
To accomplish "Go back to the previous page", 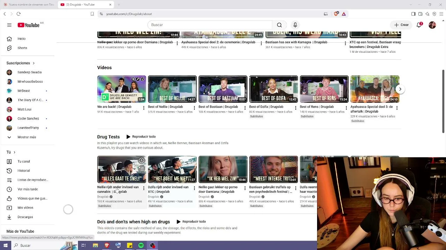I will pyautogui.click(x=5, y=14).
